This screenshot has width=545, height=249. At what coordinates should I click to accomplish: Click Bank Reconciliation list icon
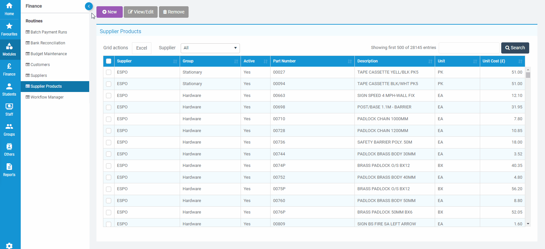tap(28, 43)
